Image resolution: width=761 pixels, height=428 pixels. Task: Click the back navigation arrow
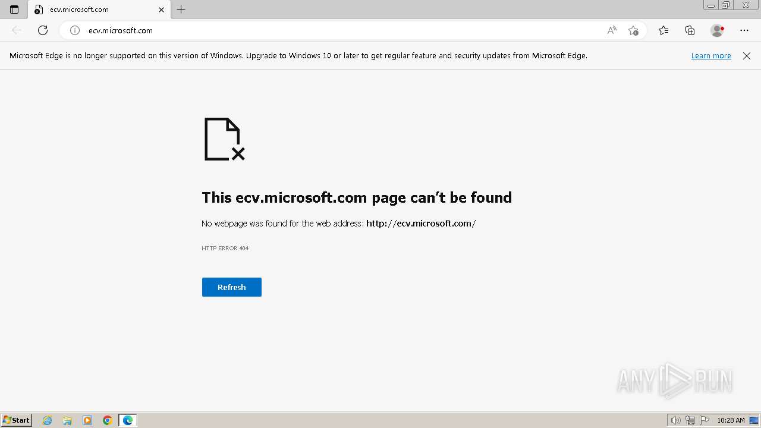pos(17,30)
